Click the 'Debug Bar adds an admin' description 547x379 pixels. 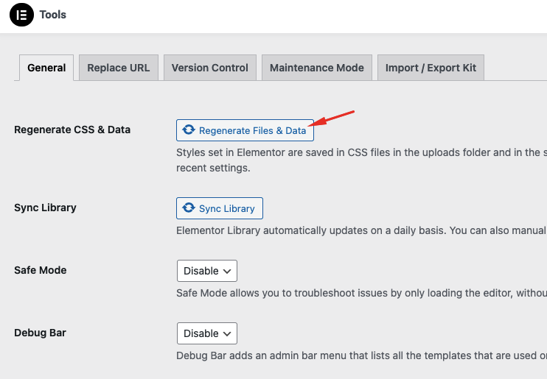361,355
